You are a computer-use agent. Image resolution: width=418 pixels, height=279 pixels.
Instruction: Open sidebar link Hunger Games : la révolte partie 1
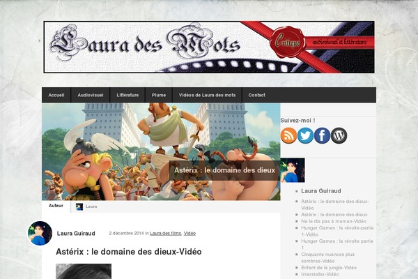pos(337,244)
